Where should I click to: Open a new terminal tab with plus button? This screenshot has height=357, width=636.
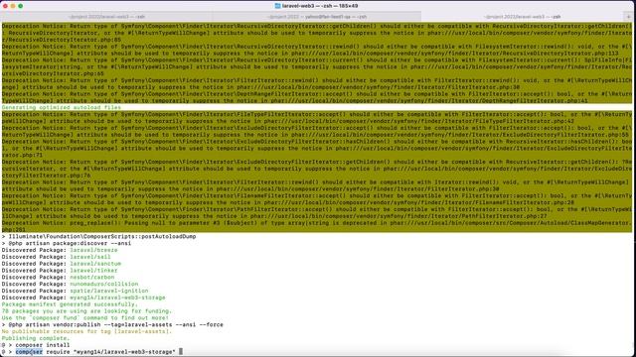pos(628,17)
